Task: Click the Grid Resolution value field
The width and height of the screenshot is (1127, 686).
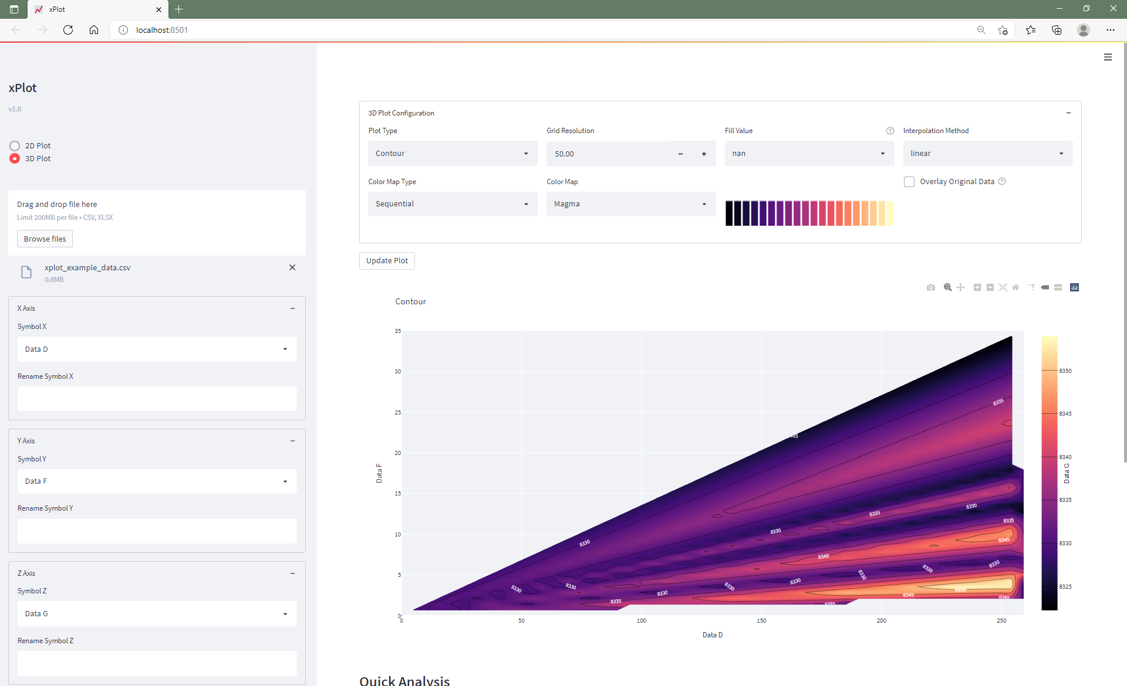Action: 608,154
